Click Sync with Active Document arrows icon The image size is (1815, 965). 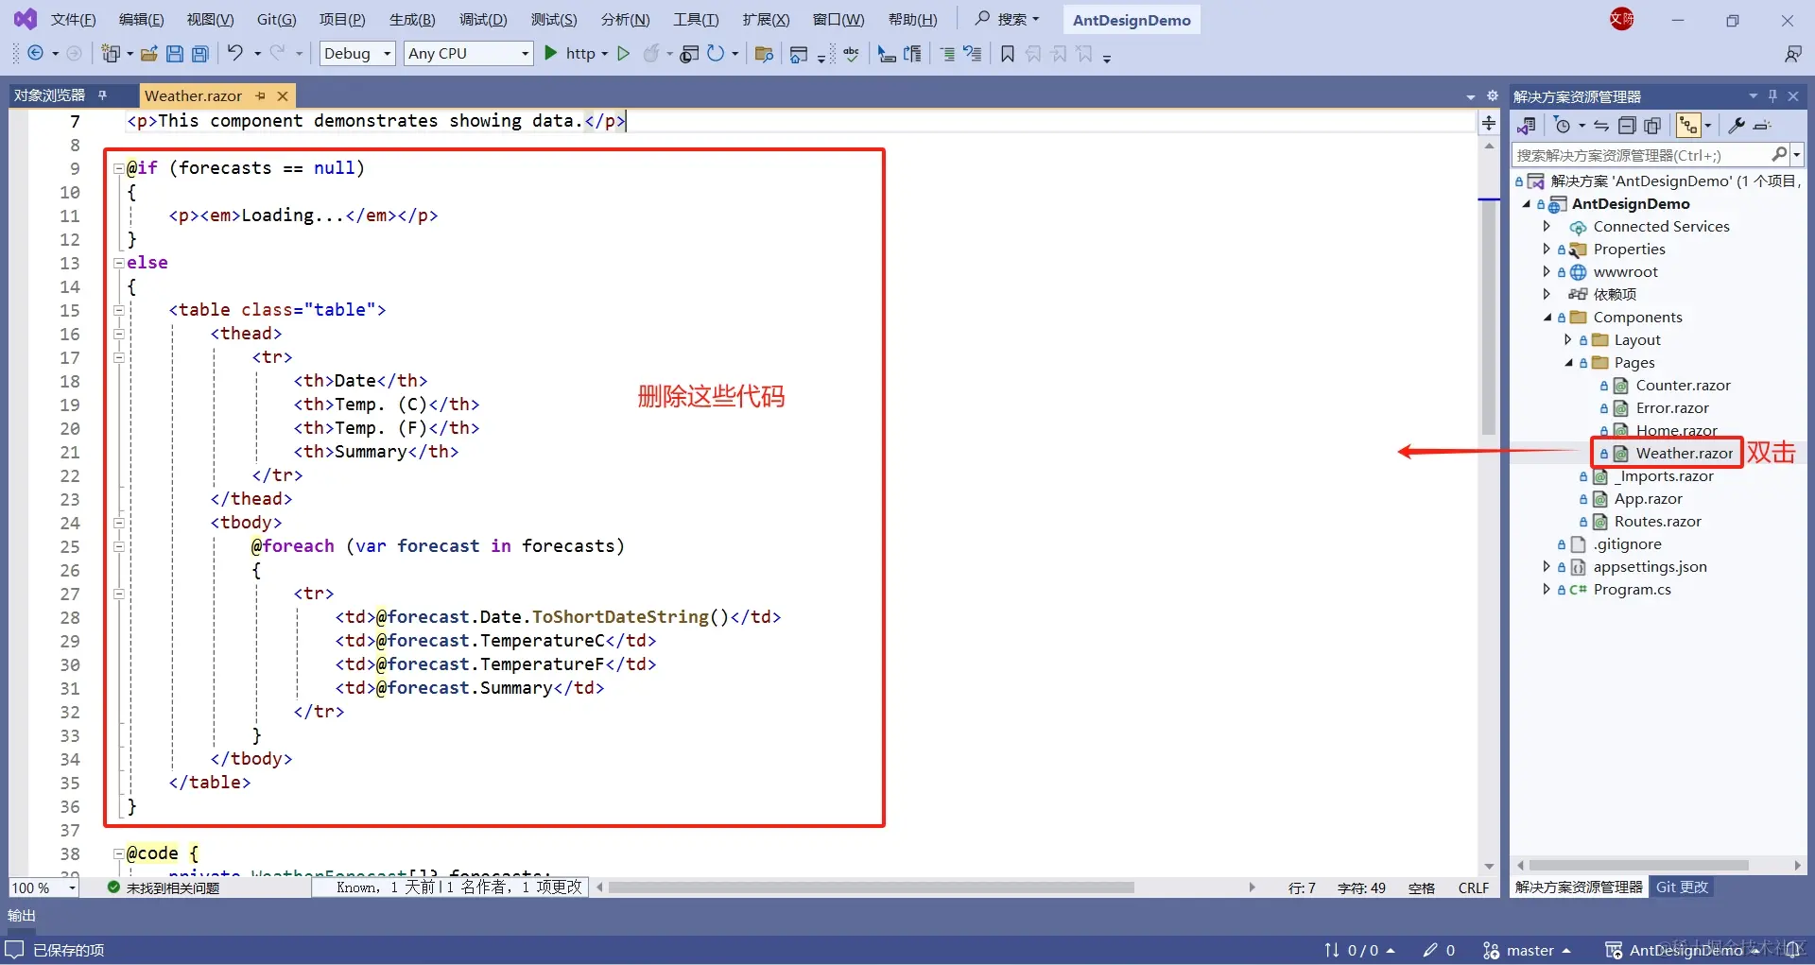point(1601,126)
